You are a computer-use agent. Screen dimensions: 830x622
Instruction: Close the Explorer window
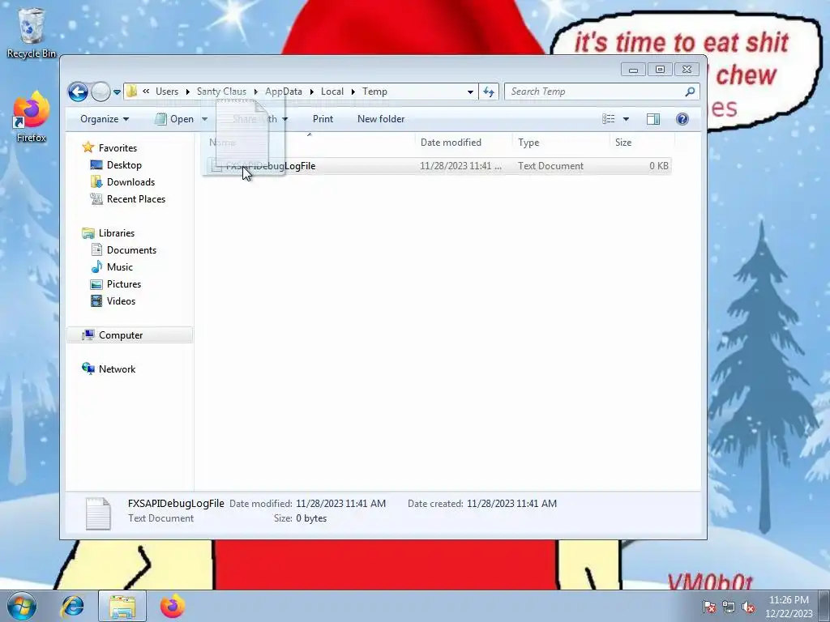coord(687,70)
